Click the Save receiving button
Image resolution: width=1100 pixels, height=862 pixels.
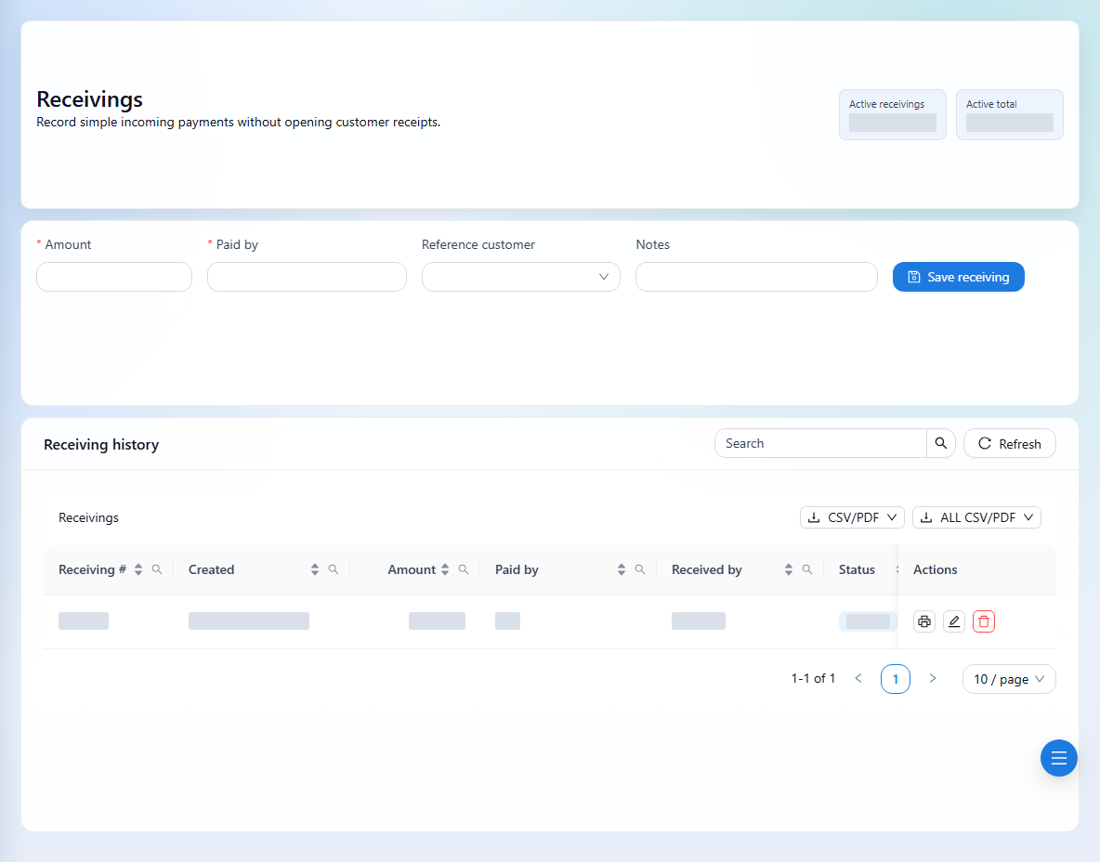958,277
